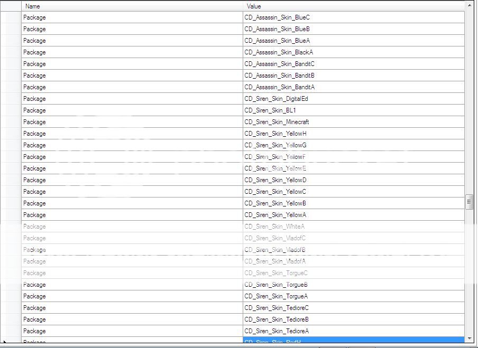
Task: Click the CD_Siren_Skin_TorgueB value cell
Action: click(353, 285)
